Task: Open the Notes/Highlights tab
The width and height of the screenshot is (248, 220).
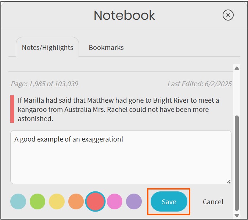Action: coord(47,47)
